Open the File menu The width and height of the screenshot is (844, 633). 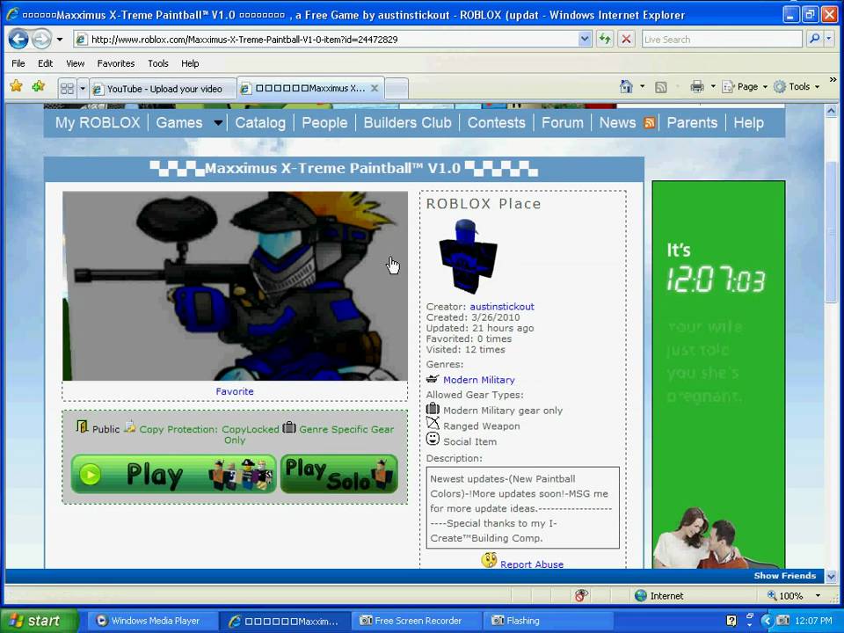(18, 63)
